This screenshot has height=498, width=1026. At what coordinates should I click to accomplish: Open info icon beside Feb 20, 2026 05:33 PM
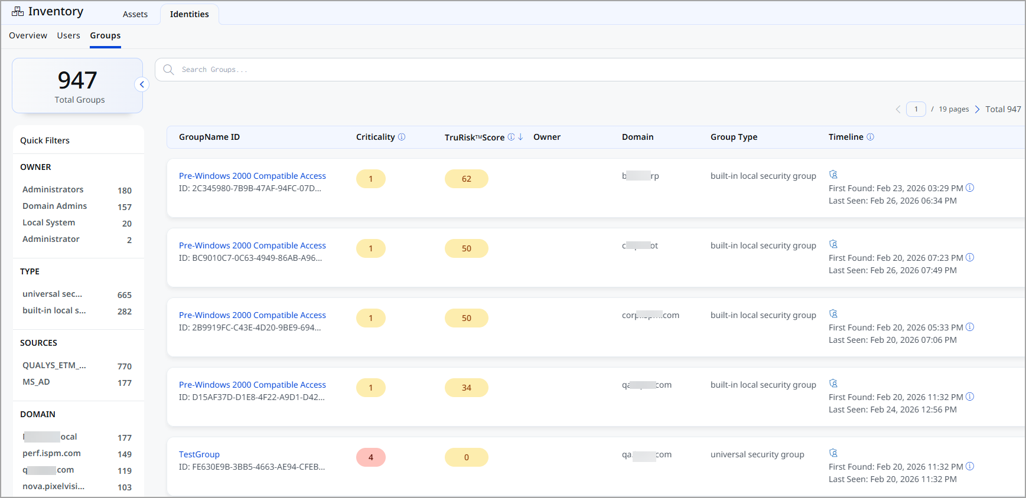click(970, 327)
